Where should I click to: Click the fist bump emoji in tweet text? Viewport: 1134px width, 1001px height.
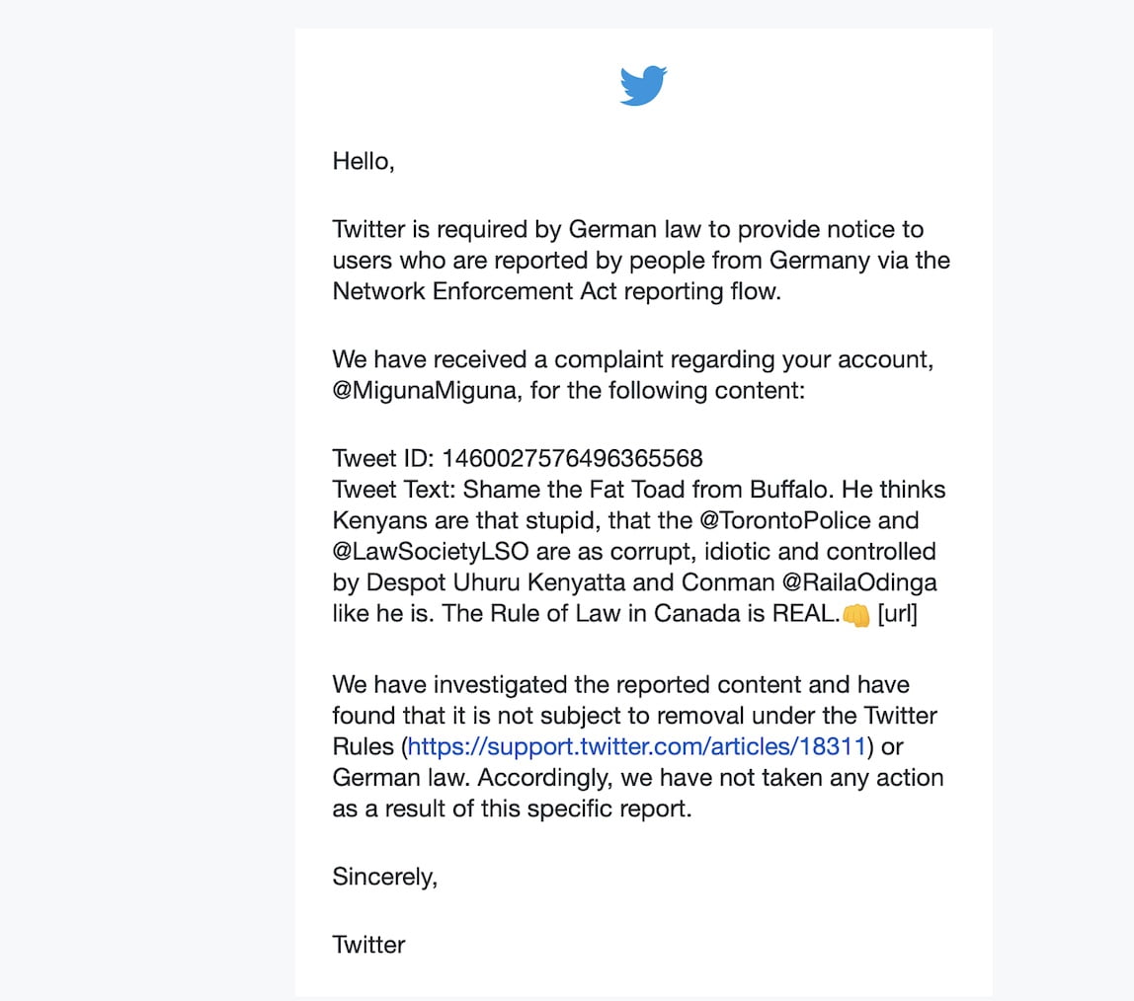(855, 614)
